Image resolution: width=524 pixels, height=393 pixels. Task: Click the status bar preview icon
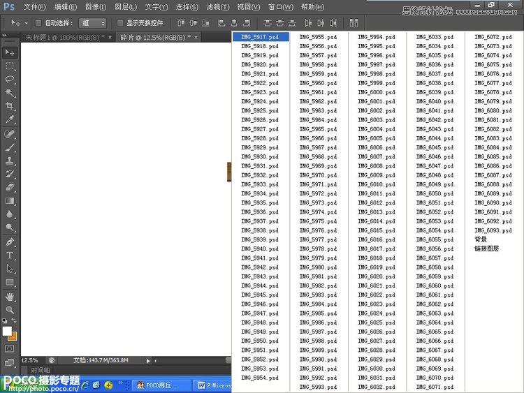pyautogui.click(x=52, y=361)
